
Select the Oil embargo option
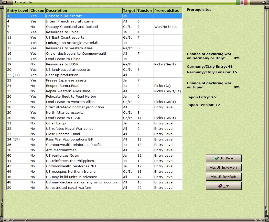(x=94, y=123)
